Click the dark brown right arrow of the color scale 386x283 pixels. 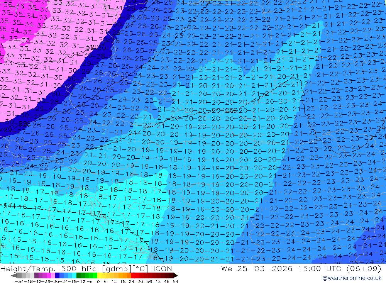176,275
